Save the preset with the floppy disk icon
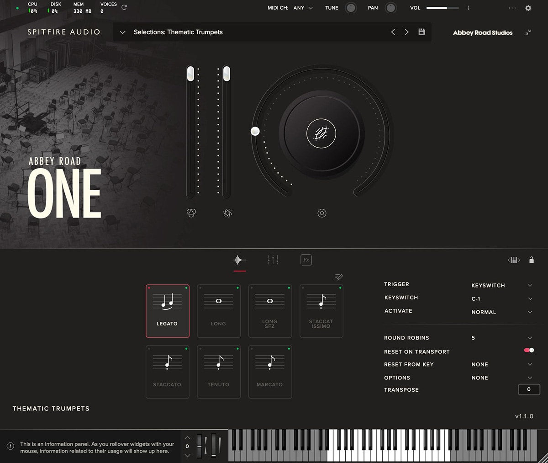Image resolution: width=548 pixels, height=463 pixels. click(x=422, y=32)
